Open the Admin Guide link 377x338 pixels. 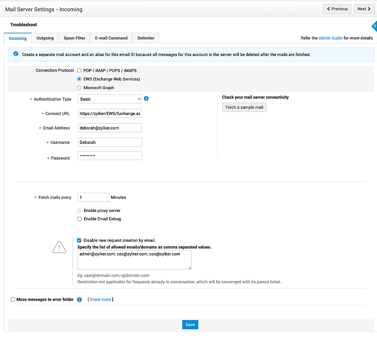330,38
